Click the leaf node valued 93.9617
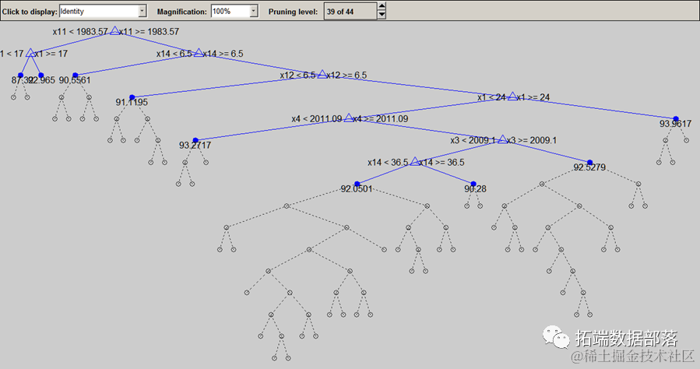This screenshot has height=369, width=700. point(676,118)
